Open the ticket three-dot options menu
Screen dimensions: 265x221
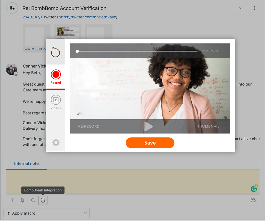click(x=254, y=8)
